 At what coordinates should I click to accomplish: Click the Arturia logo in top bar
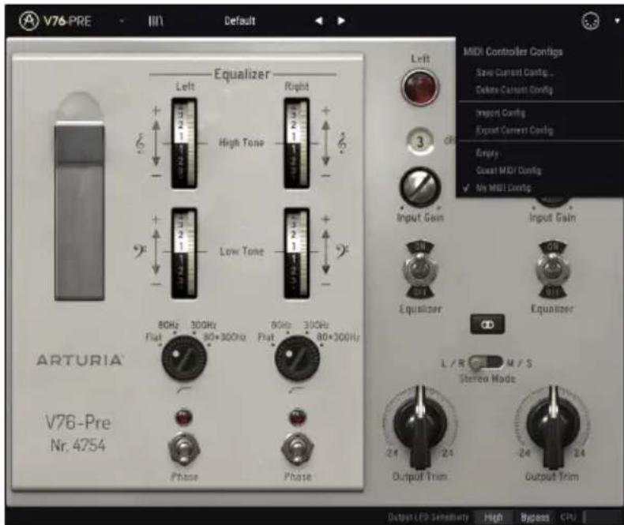click(28, 21)
